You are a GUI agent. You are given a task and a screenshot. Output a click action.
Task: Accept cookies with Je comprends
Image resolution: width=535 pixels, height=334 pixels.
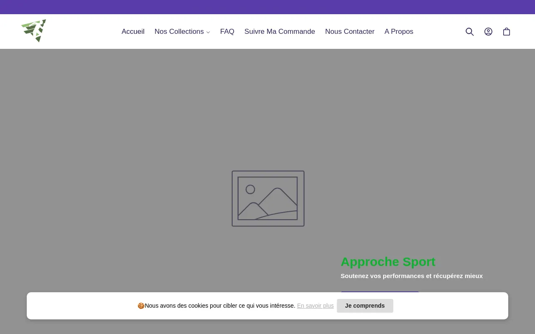tap(365, 306)
